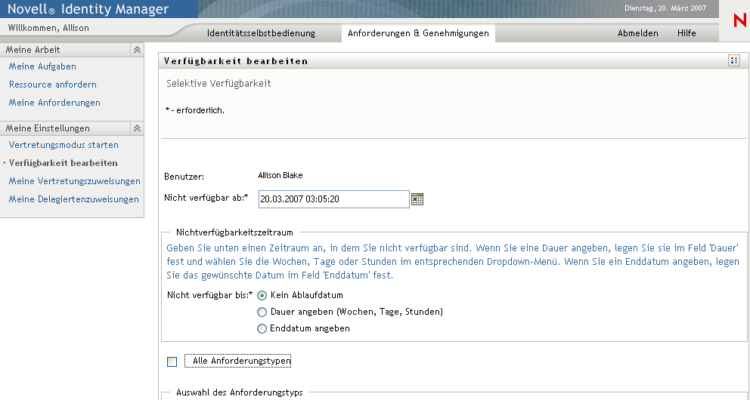The width and height of the screenshot is (750, 400).
Task: Click the Willkommen, Allison greeting
Action: pos(49,28)
